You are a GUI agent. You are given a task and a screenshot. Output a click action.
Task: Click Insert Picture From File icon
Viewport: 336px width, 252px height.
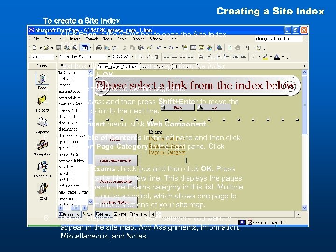point(201,48)
